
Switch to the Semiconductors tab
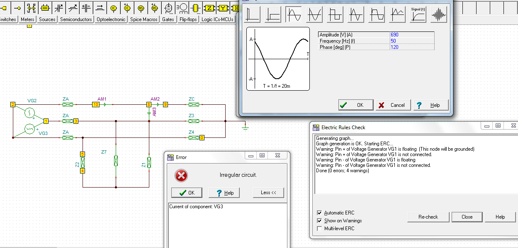76,19
